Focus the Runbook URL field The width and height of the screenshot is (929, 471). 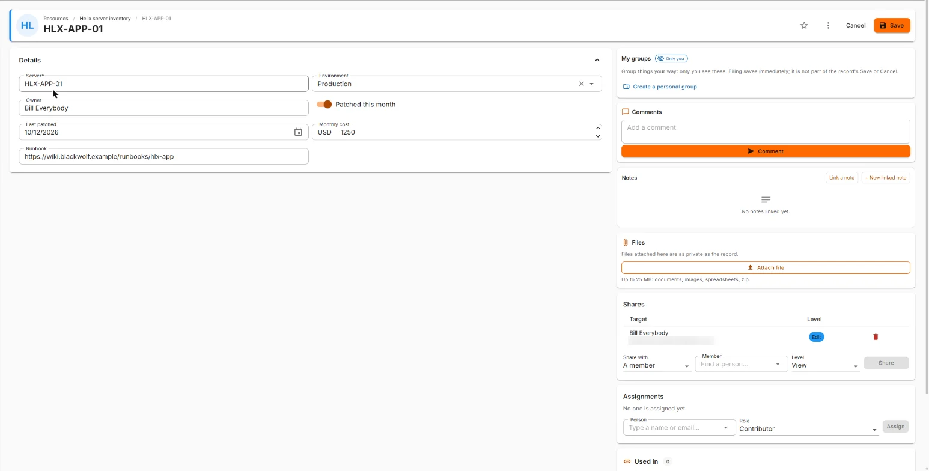[163, 157]
